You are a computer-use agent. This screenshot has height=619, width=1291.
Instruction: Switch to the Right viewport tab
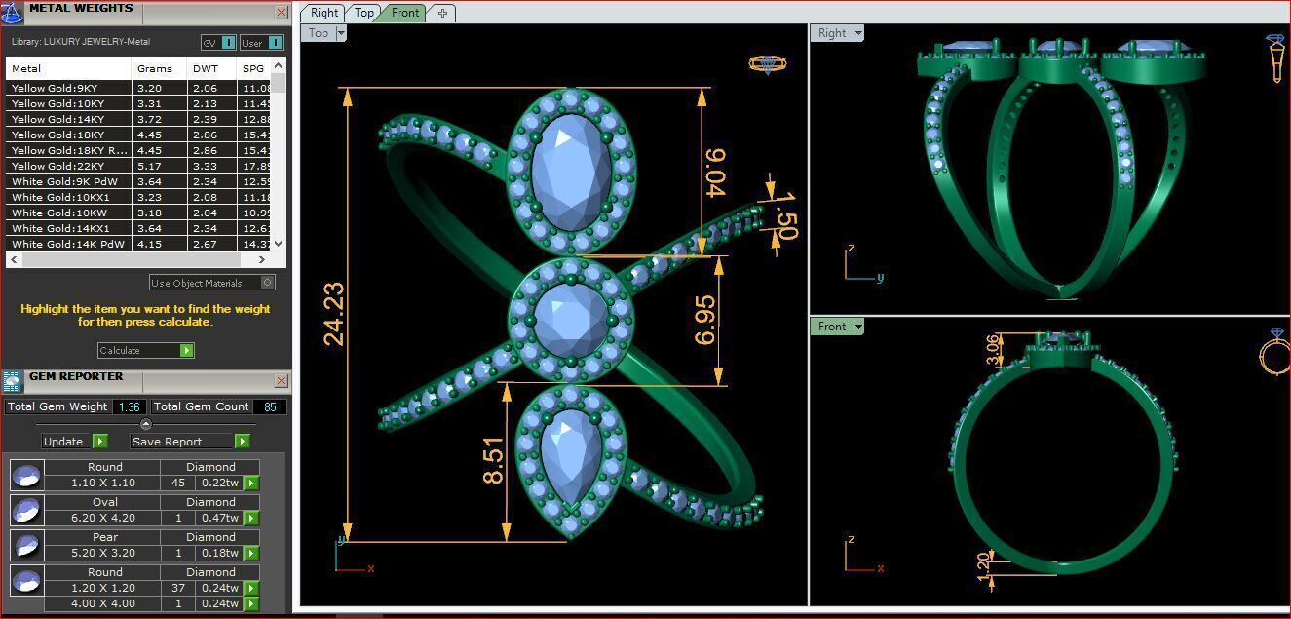coord(324,13)
